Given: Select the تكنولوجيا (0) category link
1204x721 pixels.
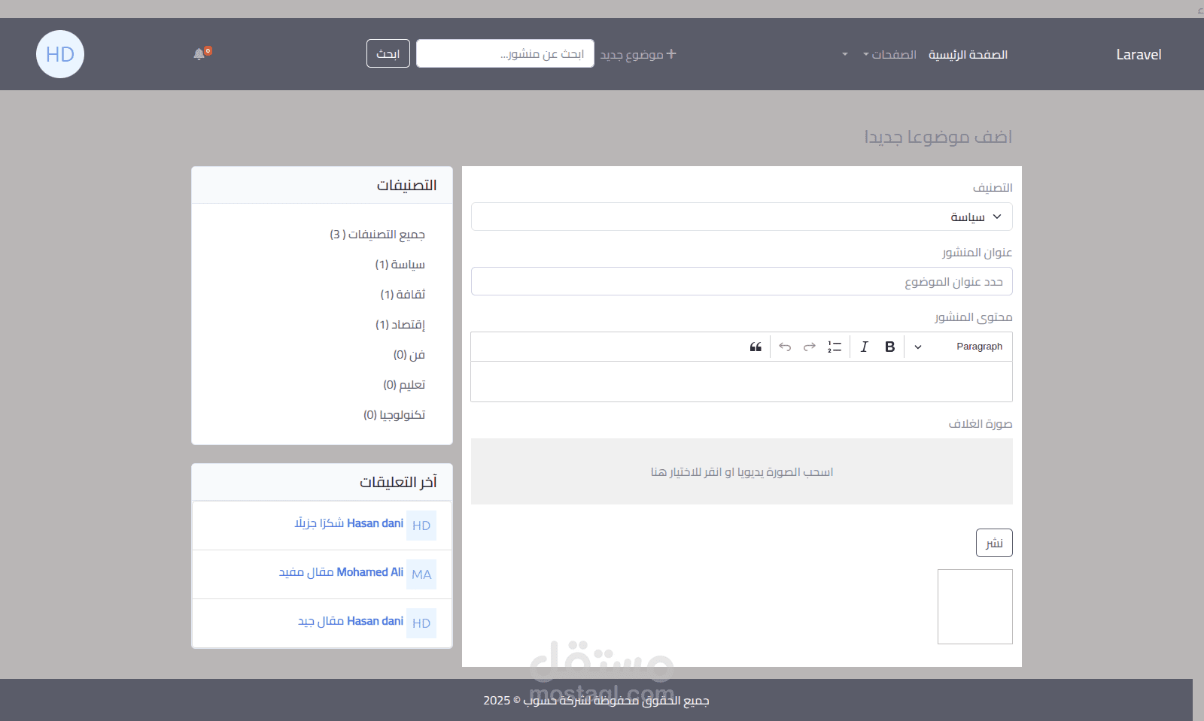Looking at the screenshot, I should click(x=394, y=415).
